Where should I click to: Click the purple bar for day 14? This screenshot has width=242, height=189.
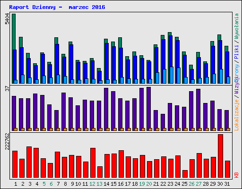(106, 109)
